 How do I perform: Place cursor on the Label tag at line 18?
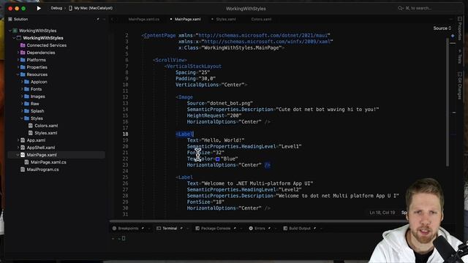[x=185, y=134]
